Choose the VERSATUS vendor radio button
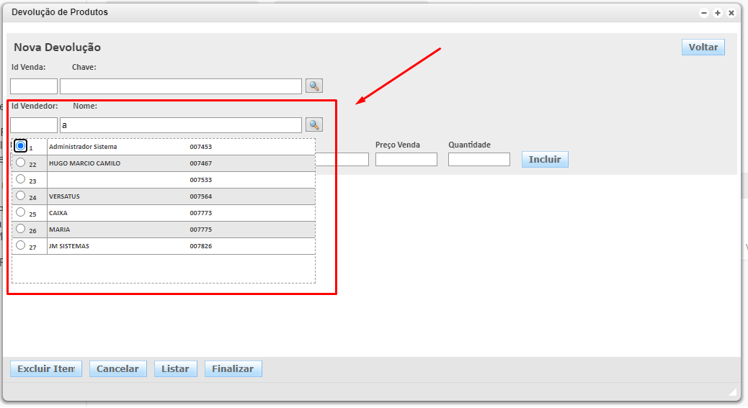Screen dimensions: 748x408 [x=21, y=196]
